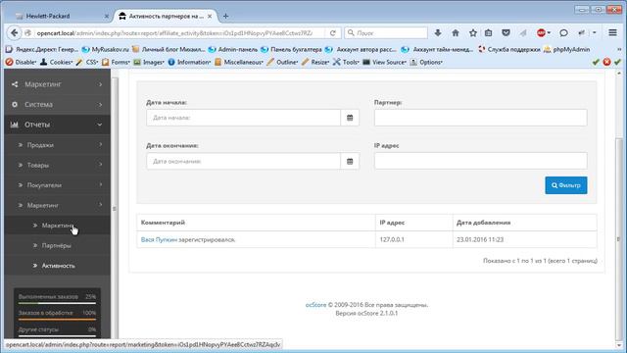Open the Служба поддержки bookmark
Viewport: 627px width, 353px height.
click(509, 49)
